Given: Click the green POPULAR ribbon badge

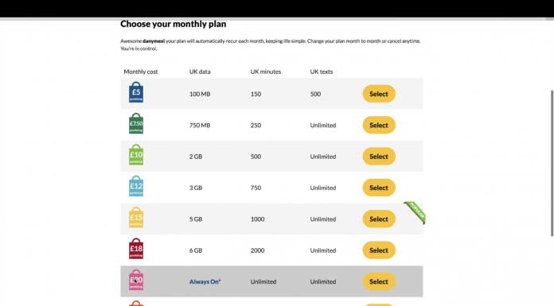Looking at the screenshot, I should point(416,212).
